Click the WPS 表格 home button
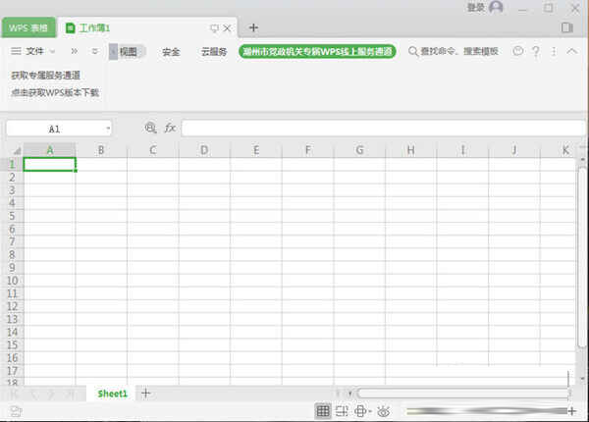The image size is (589, 422). pos(28,27)
